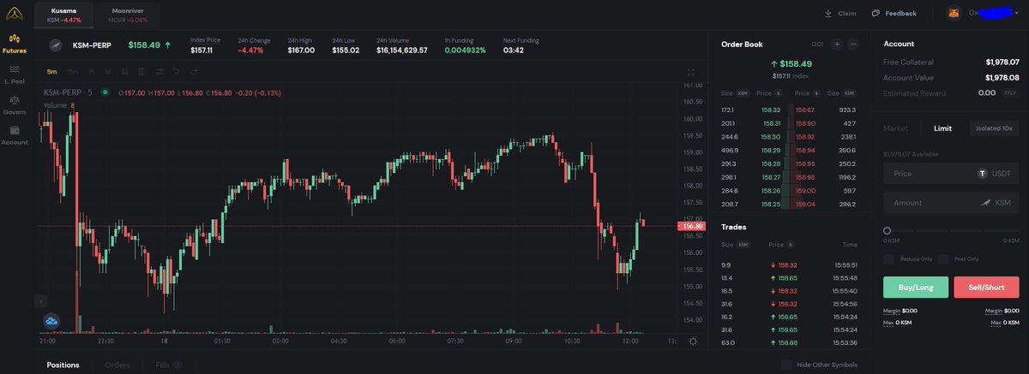Open the Govern sidebar section

pyautogui.click(x=14, y=104)
